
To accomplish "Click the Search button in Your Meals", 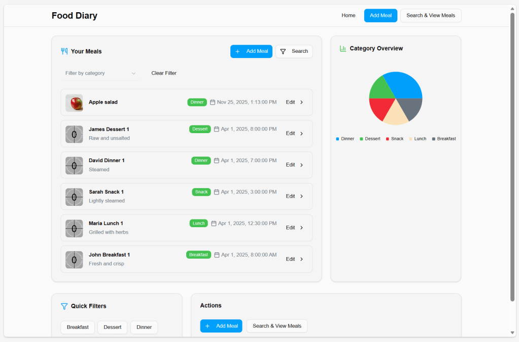I will [x=294, y=51].
